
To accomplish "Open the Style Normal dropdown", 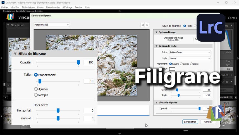I will [x=190, y=58].
